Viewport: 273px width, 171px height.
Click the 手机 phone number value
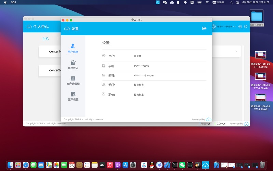[141, 66]
